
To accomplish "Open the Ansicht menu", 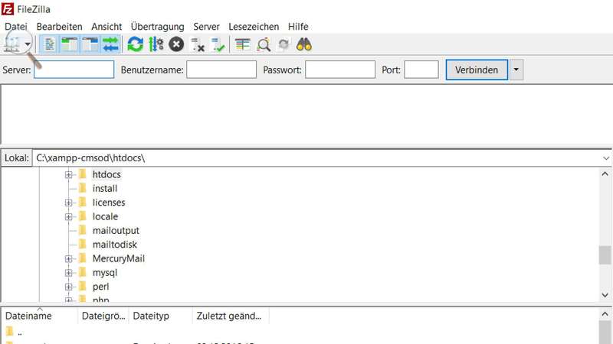I will pos(107,27).
